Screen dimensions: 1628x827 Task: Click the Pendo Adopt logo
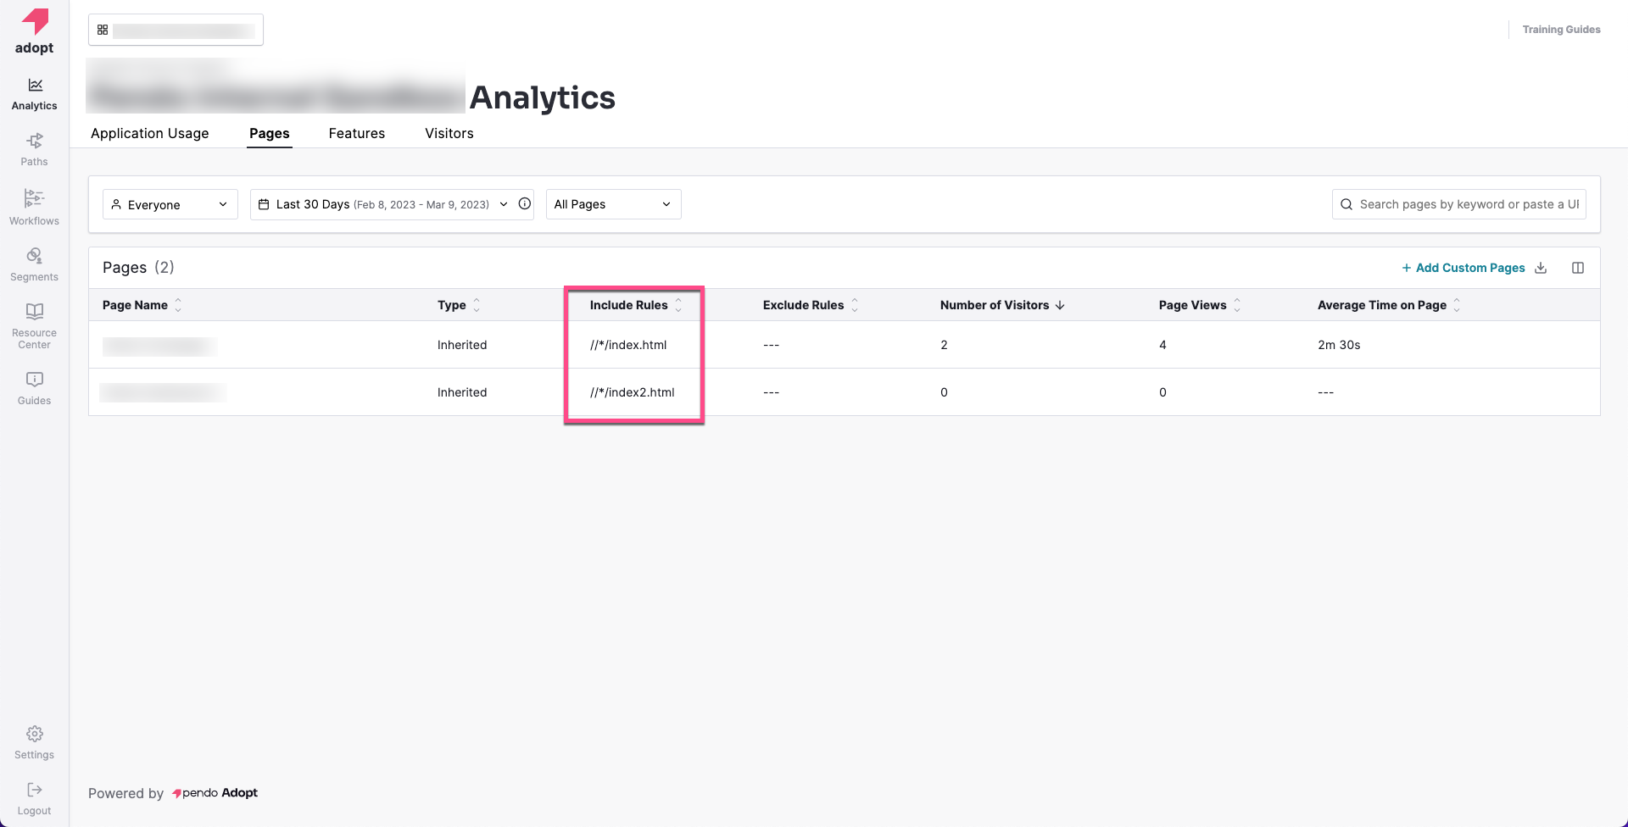click(34, 31)
